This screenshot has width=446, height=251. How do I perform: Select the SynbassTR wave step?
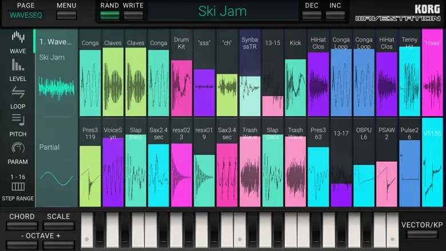click(250, 73)
